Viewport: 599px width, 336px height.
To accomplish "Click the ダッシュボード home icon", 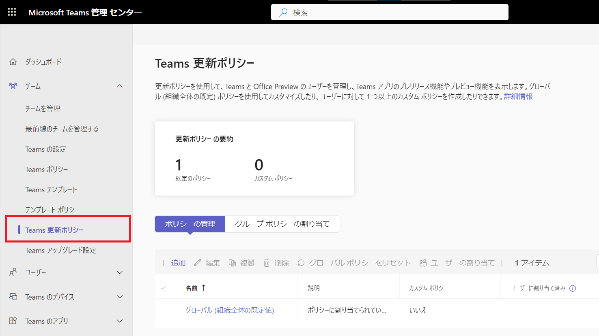I will 13,62.
